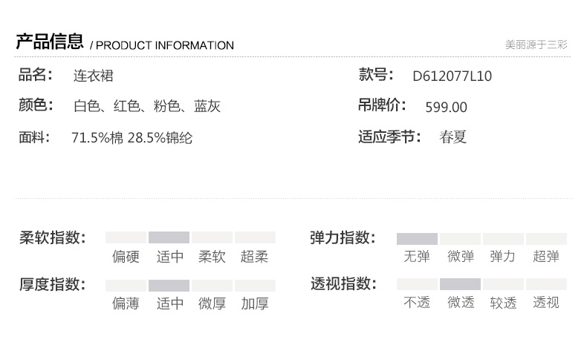Select the 无弹 elasticity segment bar
This screenshot has height=348, width=587.
417,239
